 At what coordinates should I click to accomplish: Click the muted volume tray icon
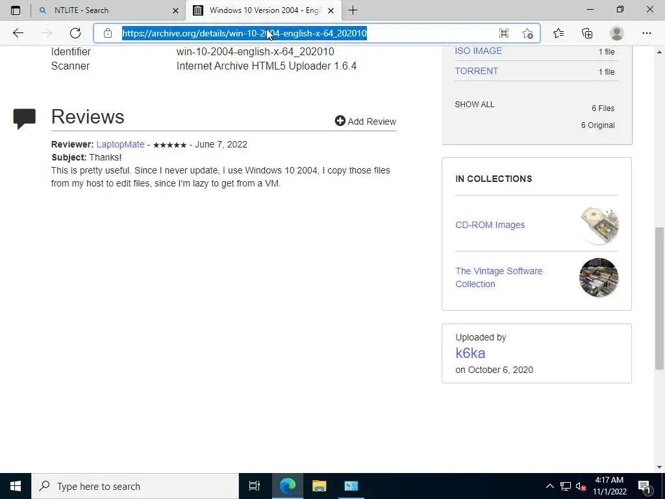click(581, 486)
